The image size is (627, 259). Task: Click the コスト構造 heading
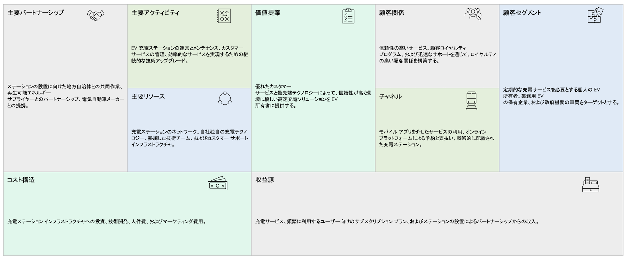pyautogui.click(x=21, y=180)
